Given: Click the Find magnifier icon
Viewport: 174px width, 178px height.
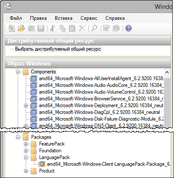Looking at the screenshot, I should click(x=94, y=28).
